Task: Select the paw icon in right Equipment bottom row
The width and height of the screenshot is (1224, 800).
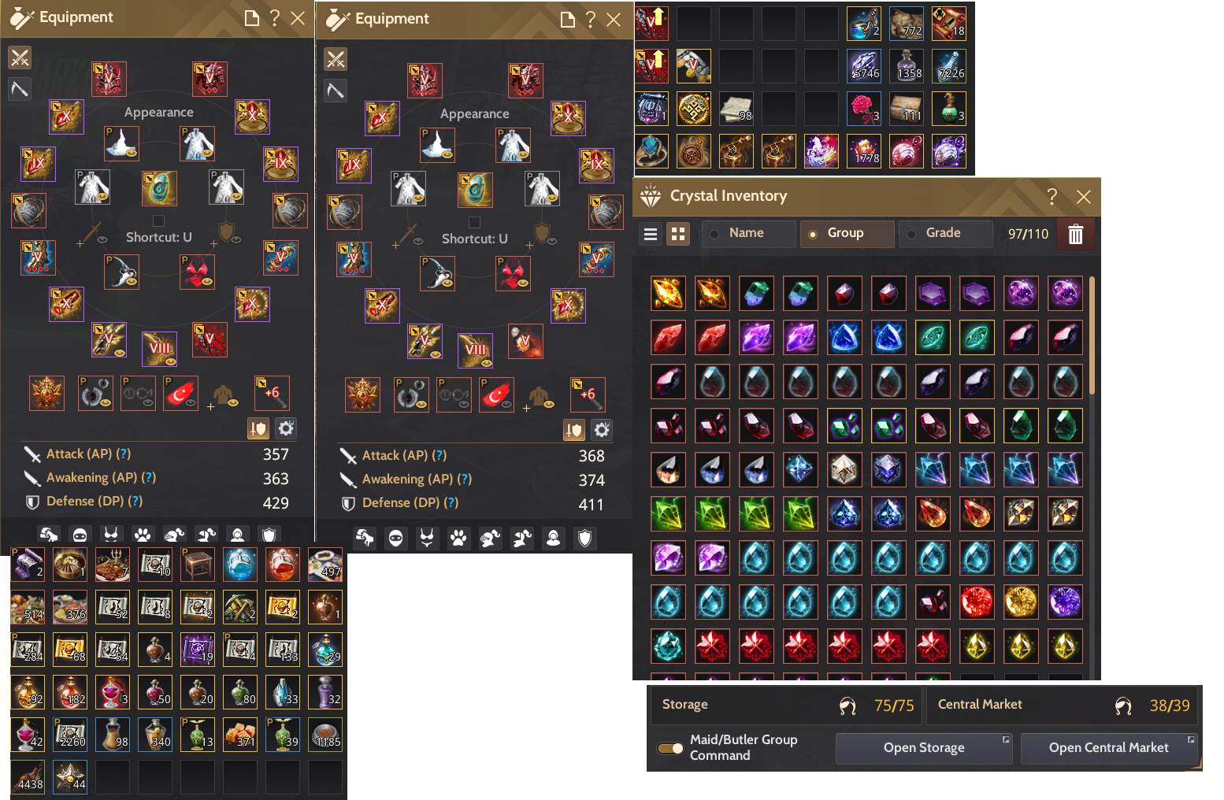Action: click(458, 539)
